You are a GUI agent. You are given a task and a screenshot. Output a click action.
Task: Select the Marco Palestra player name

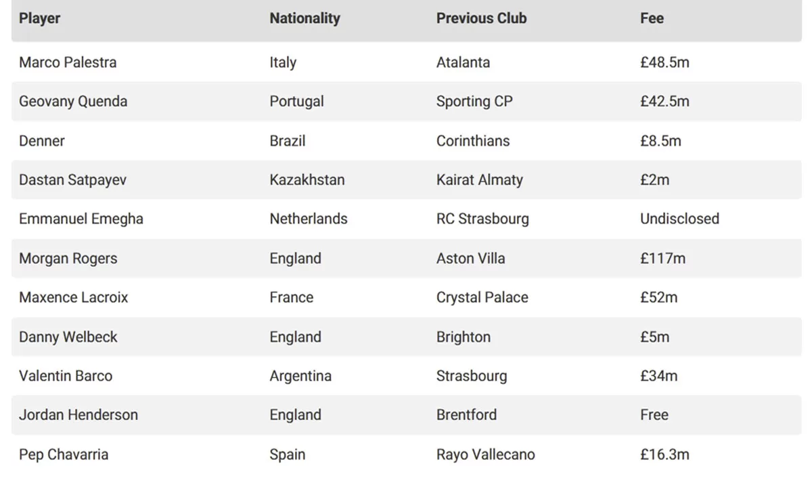click(68, 62)
